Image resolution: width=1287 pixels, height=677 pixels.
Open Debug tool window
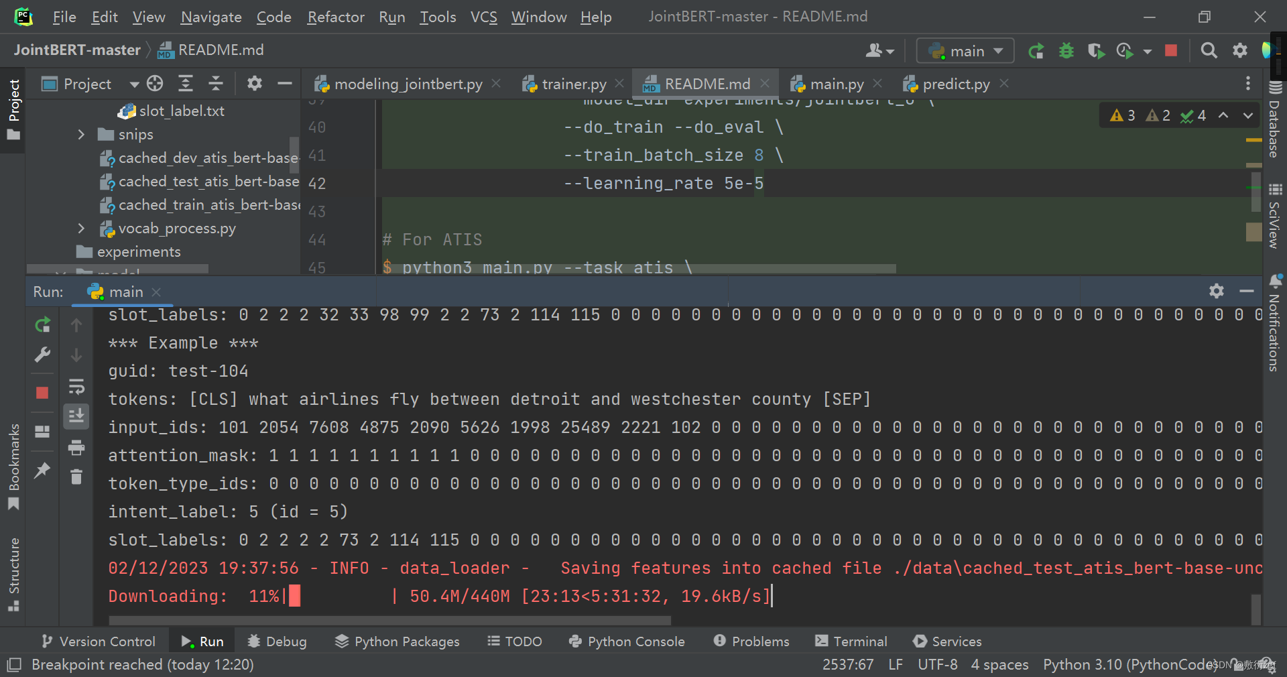(277, 641)
